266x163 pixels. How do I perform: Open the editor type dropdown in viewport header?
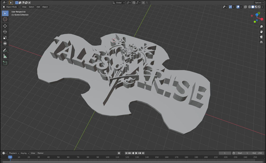pyautogui.click(x=4, y=3)
